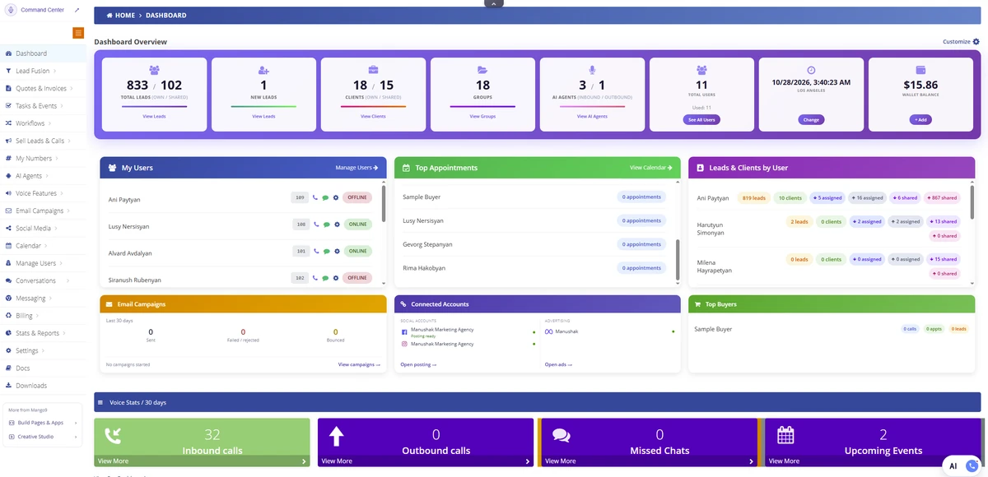Open the Downloads sidebar link
The width and height of the screenshot is (988, 477).
point(43,386)
